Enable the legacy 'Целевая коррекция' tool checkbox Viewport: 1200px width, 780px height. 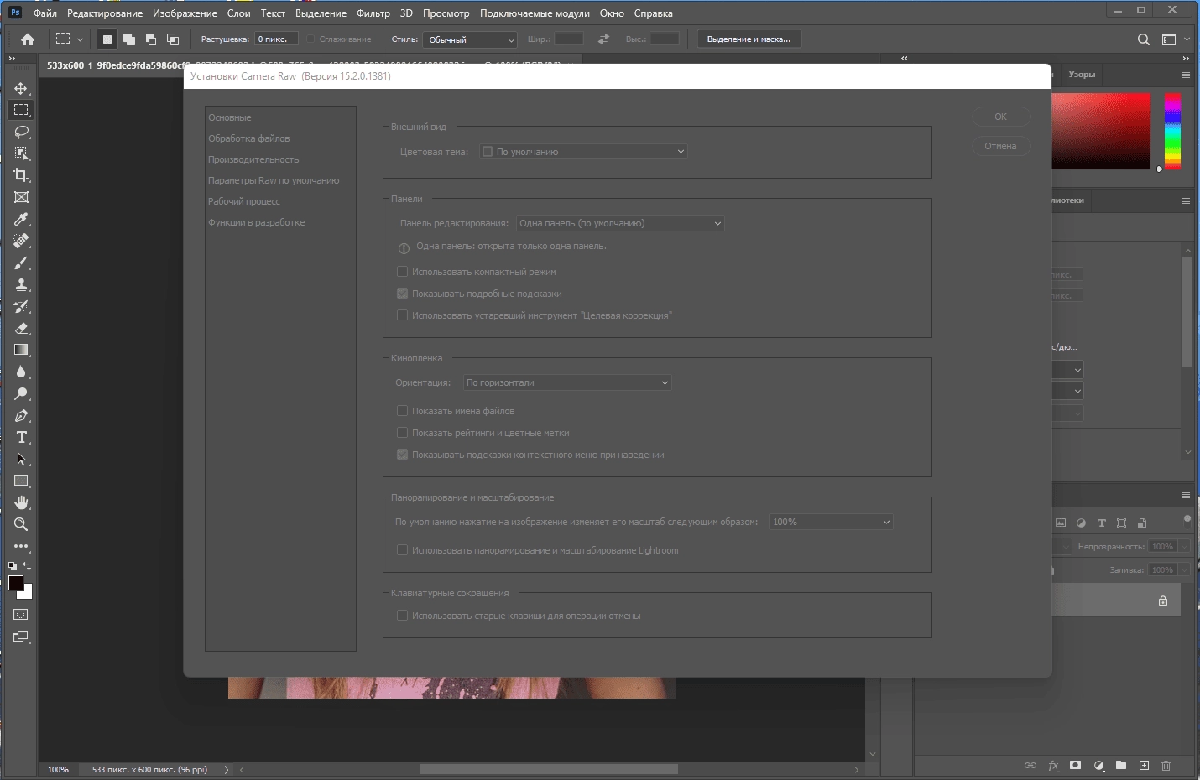click(x=402, y=315)
